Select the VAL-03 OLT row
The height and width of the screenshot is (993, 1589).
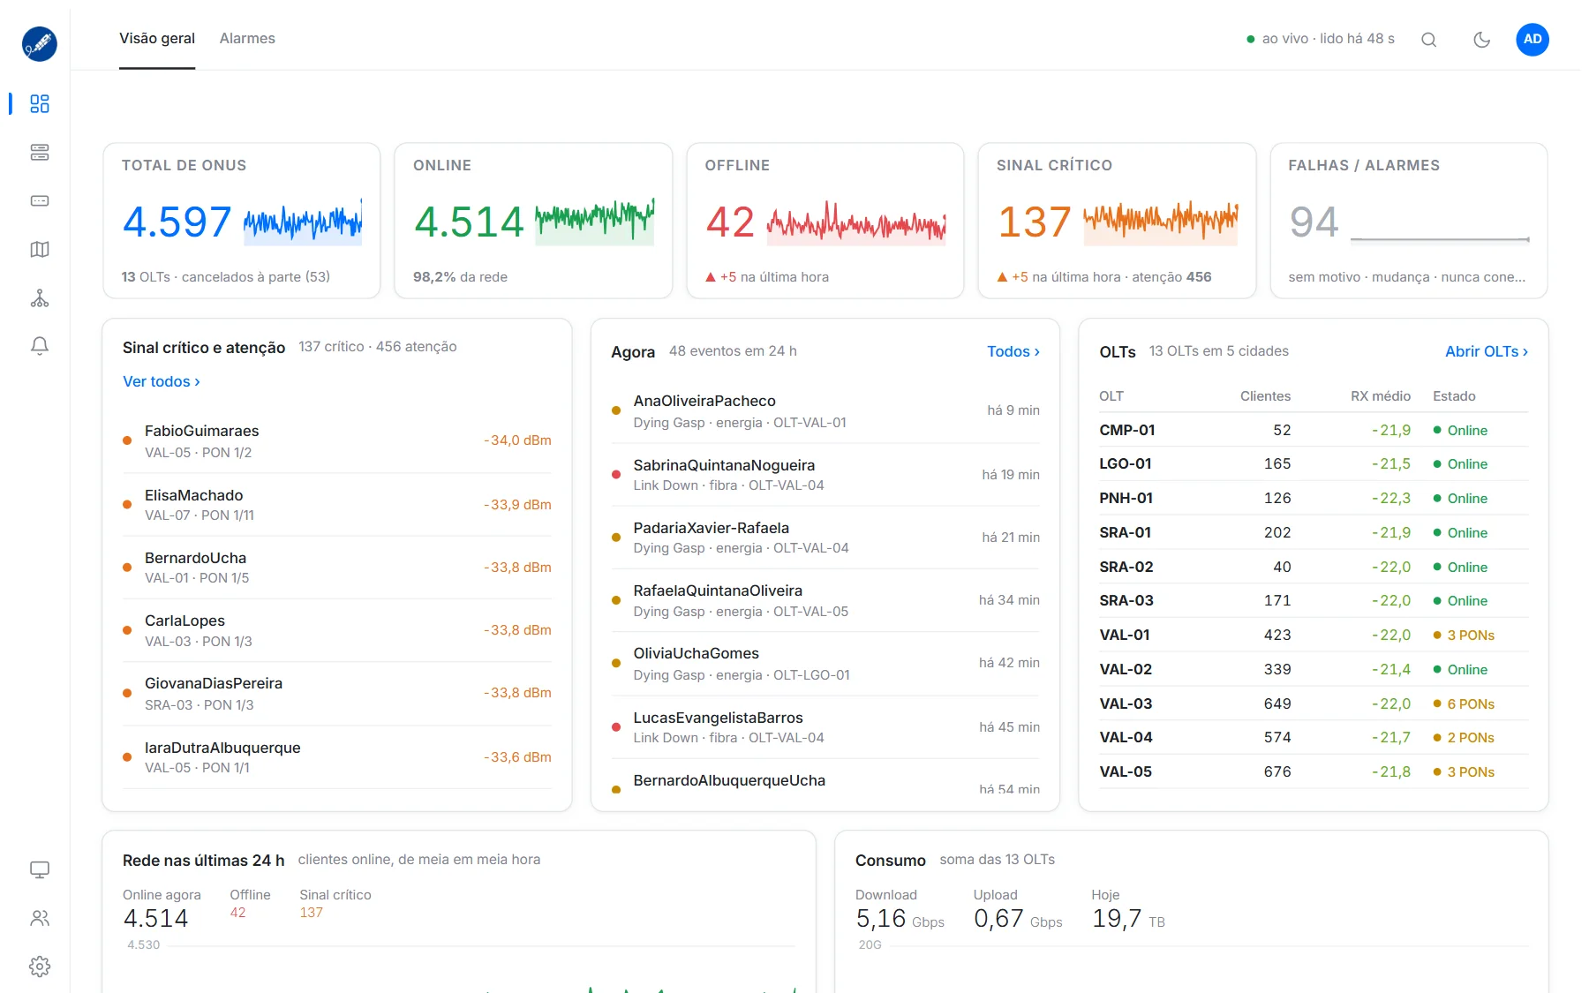pos(1314,703)
